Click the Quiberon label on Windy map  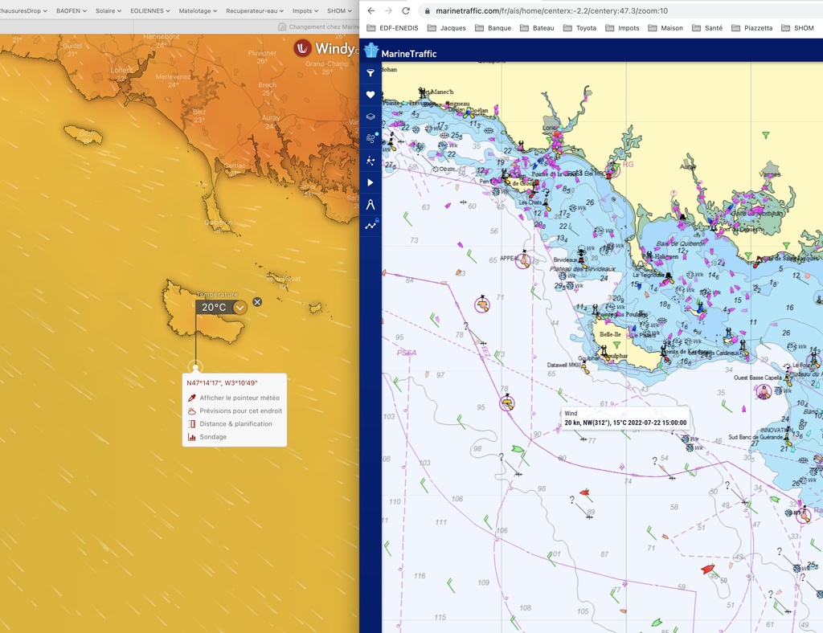(x=219, y=223)
